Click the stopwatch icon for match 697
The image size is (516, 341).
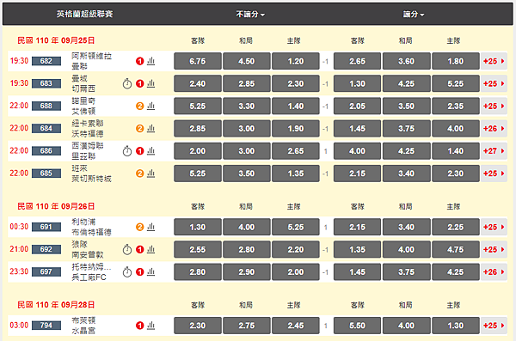pyautogui.click(x=127, y=272)
